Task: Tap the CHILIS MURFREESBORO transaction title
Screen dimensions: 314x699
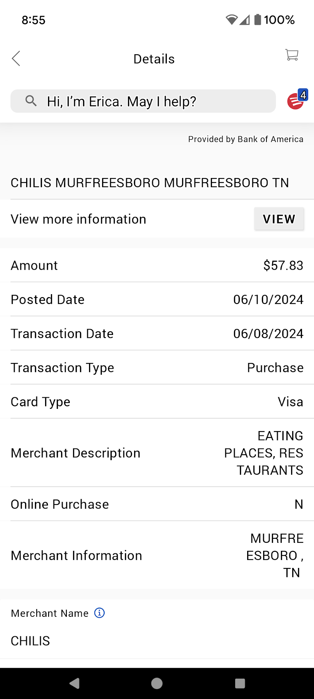Action: [x=150, y=183]
